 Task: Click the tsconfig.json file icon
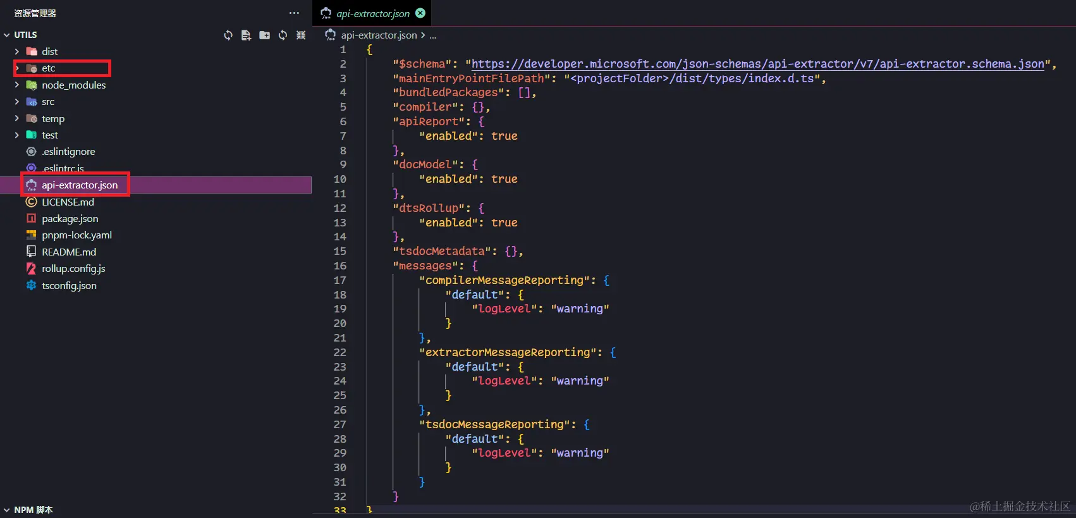31,285
